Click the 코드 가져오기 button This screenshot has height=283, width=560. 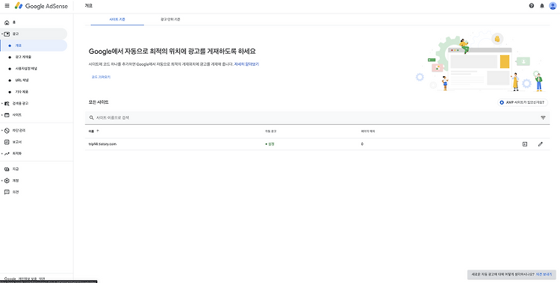(101, 77)
